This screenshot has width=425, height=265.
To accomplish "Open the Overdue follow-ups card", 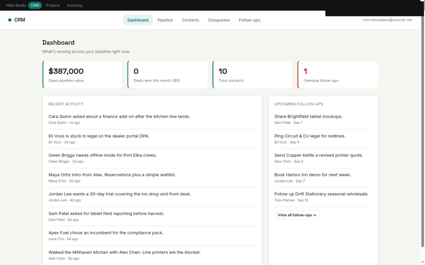I will coord(338,74).
